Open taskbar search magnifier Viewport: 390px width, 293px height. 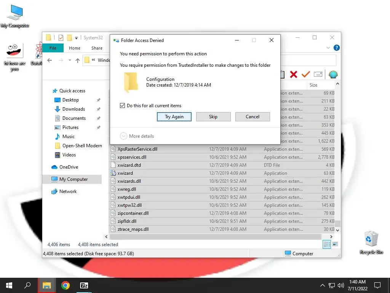(x=27, y=285)
